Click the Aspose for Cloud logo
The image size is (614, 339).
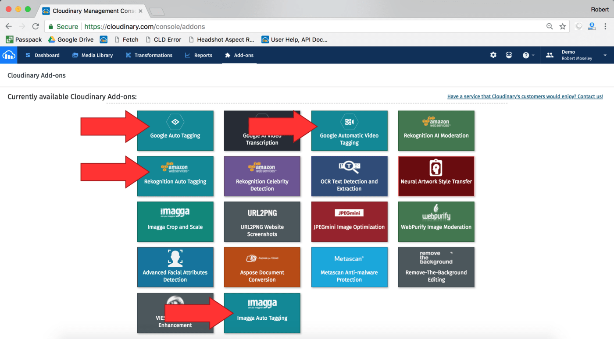[x=262, y=258]
